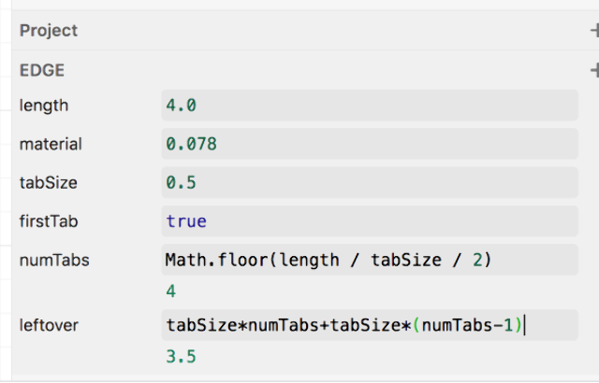Edit the tabSize value 0.5
This screenshot has height=383, width=599.
(369, 183)
